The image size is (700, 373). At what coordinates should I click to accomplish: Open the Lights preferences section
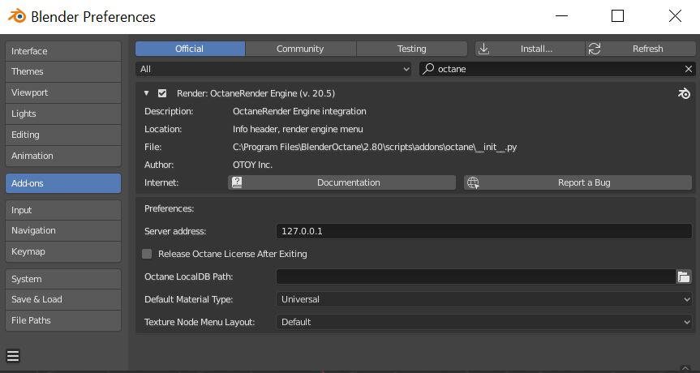pyautogui.click(x=63, y=114)
